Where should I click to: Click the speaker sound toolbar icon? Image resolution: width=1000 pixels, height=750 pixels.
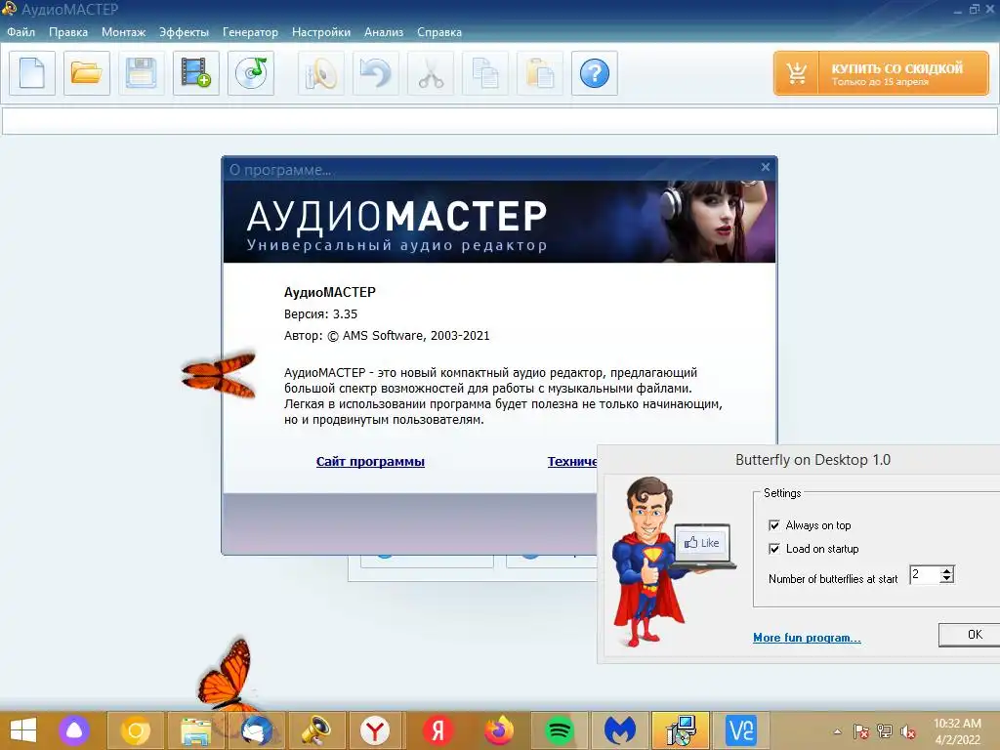[320, 73]
